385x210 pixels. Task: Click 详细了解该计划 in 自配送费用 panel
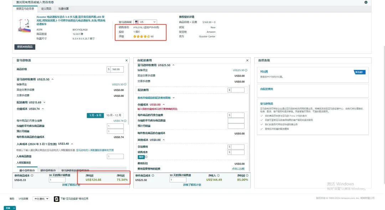192,185
